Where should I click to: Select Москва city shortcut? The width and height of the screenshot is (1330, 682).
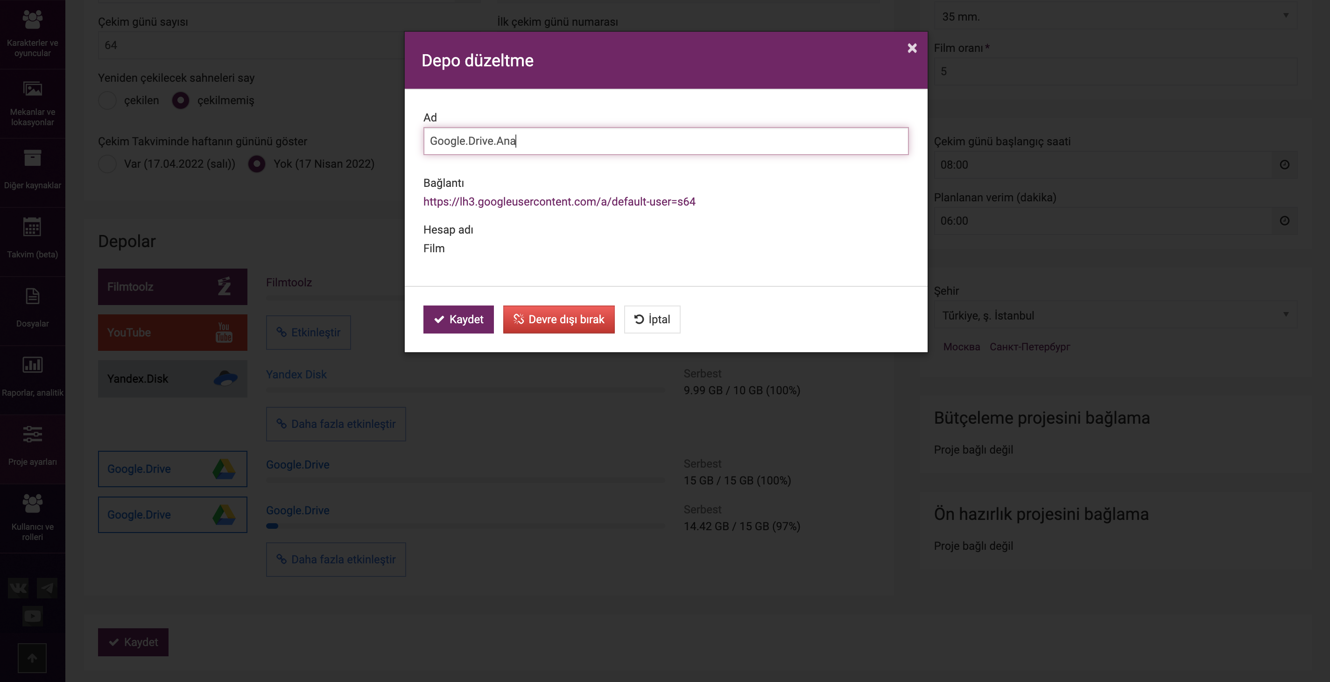[x=961, y=347]
